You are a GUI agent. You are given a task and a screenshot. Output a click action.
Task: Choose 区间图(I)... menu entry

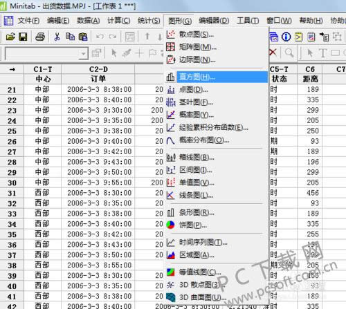click(x=217, y=170)
